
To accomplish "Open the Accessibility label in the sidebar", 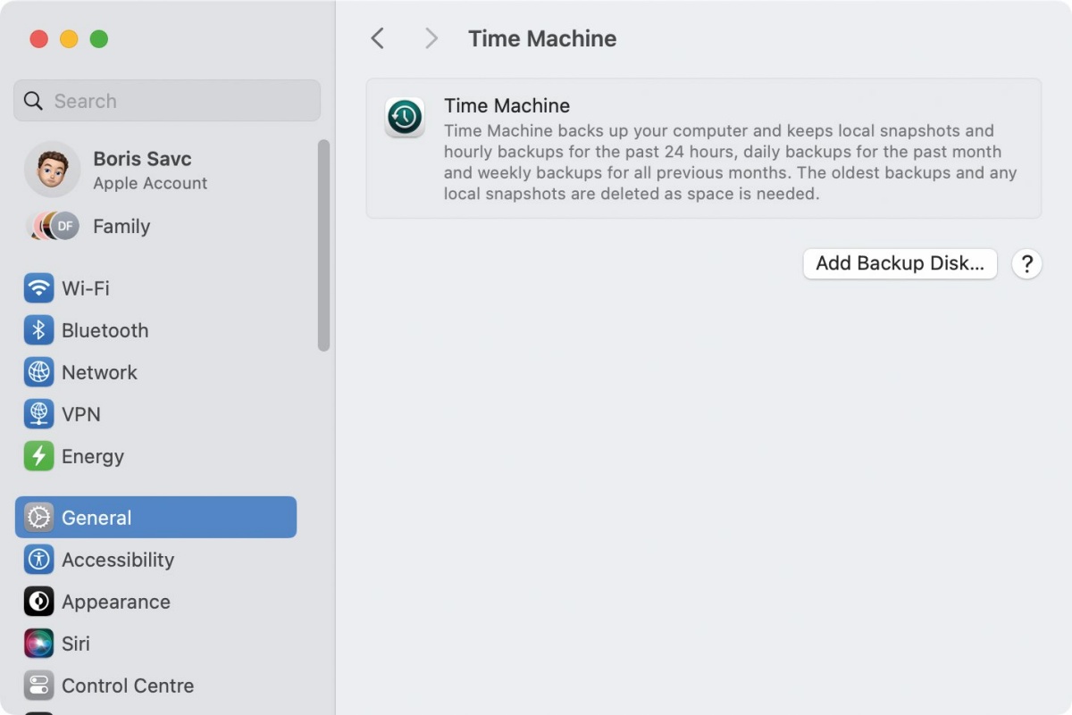I will (118, 560).
